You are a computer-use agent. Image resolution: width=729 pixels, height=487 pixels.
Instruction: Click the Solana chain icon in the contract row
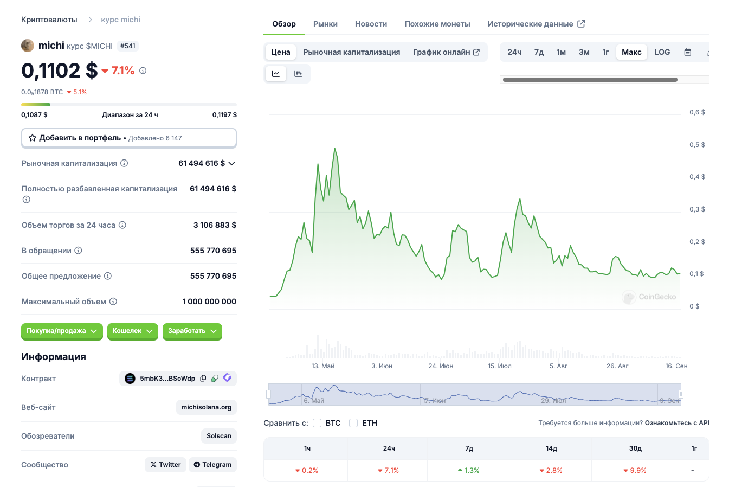pyautogui.click(x=130, y=379)
